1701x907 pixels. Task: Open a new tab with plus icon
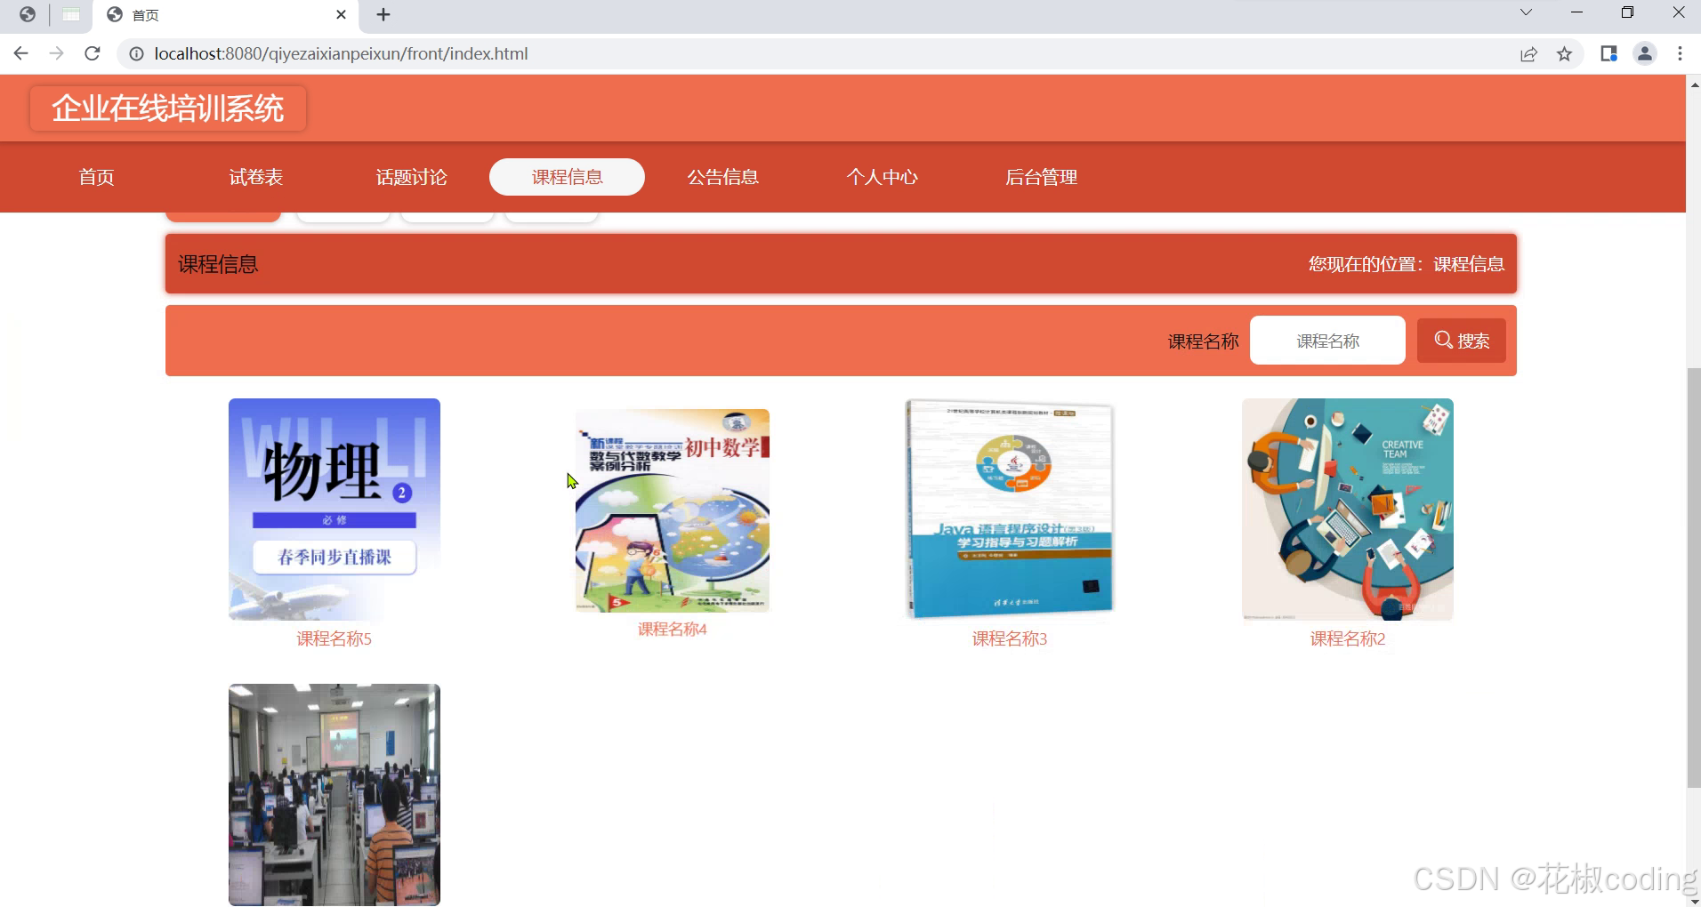[x=383, y=15]
